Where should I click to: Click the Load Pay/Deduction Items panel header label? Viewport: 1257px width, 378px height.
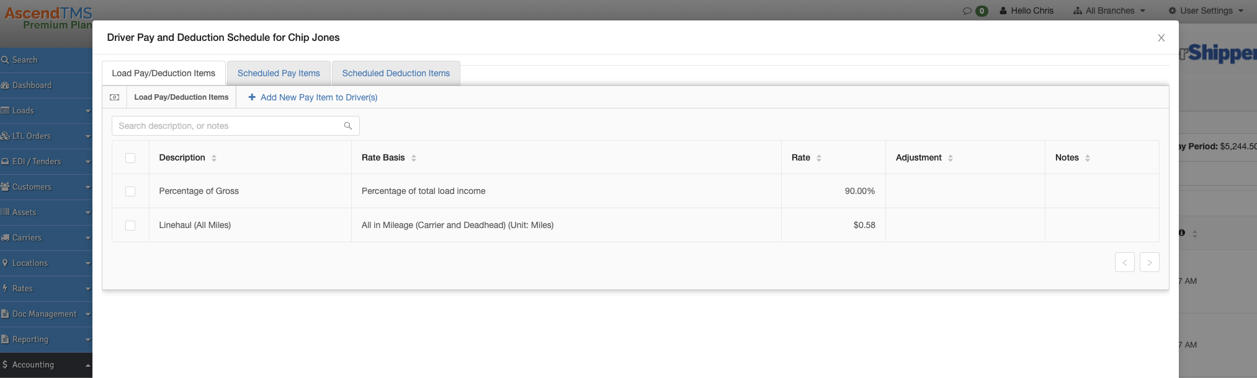point(181,97)
